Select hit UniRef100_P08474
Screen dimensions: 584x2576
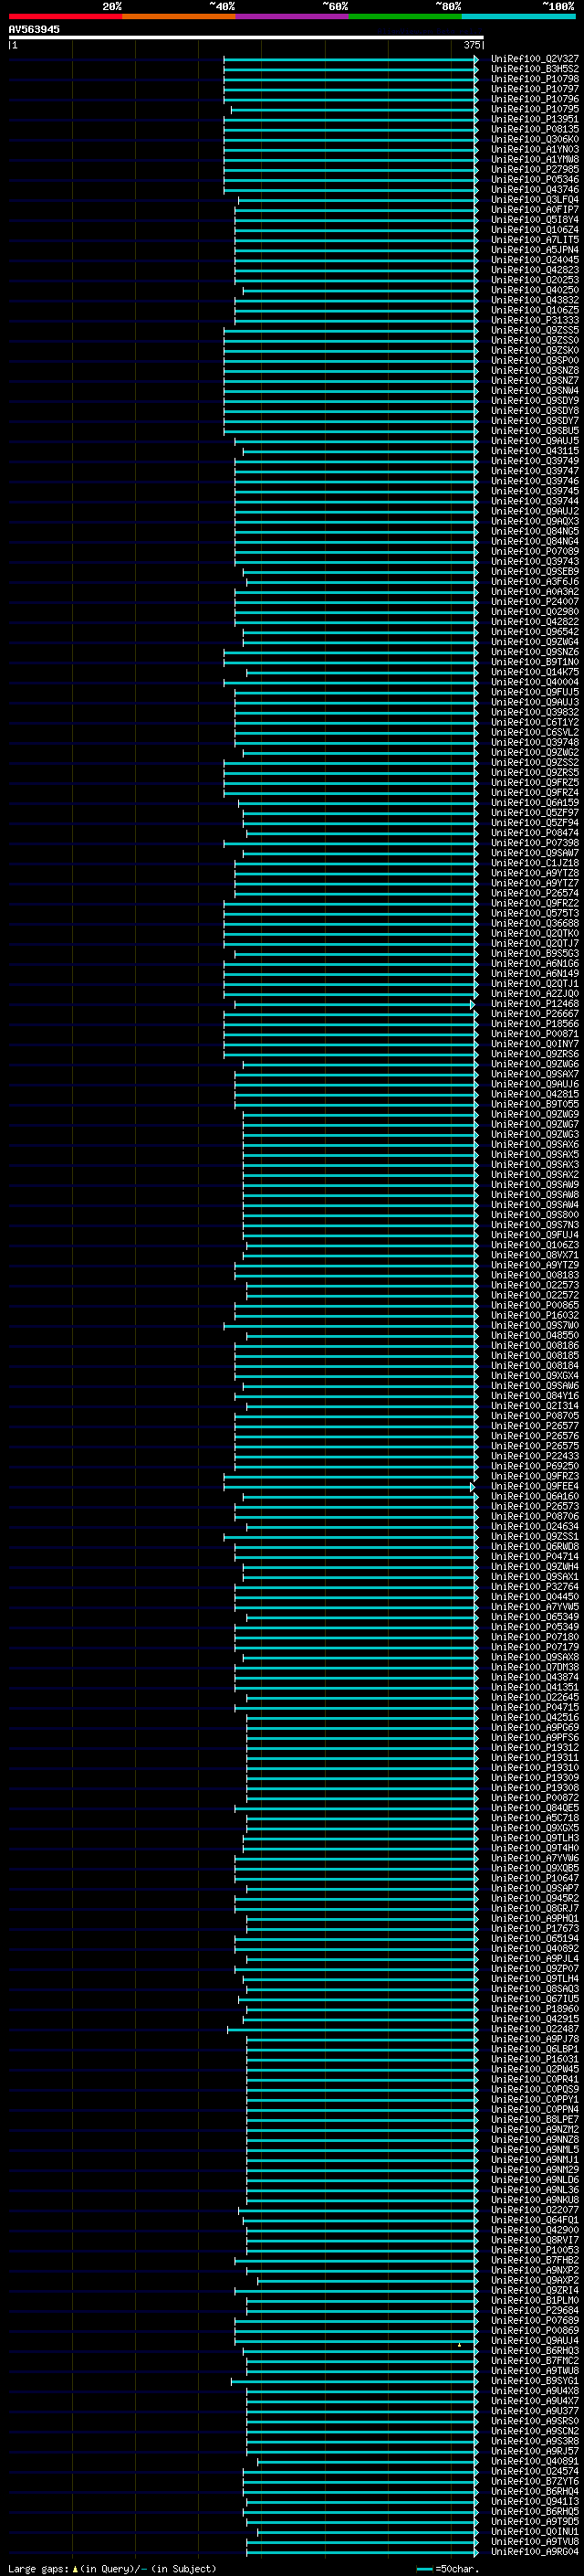pos(534,833)
